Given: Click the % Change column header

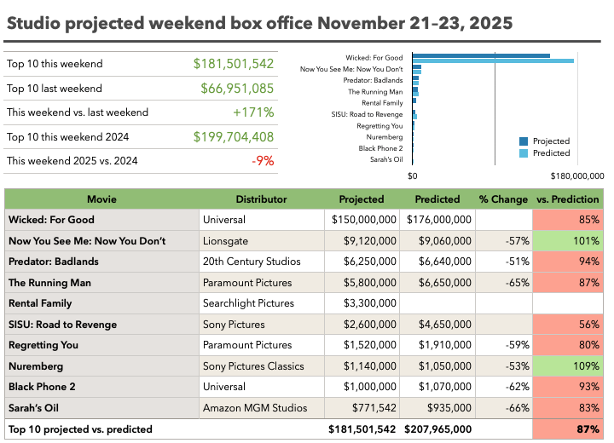Looking at the screenshot, I should (x=503, y=199).
